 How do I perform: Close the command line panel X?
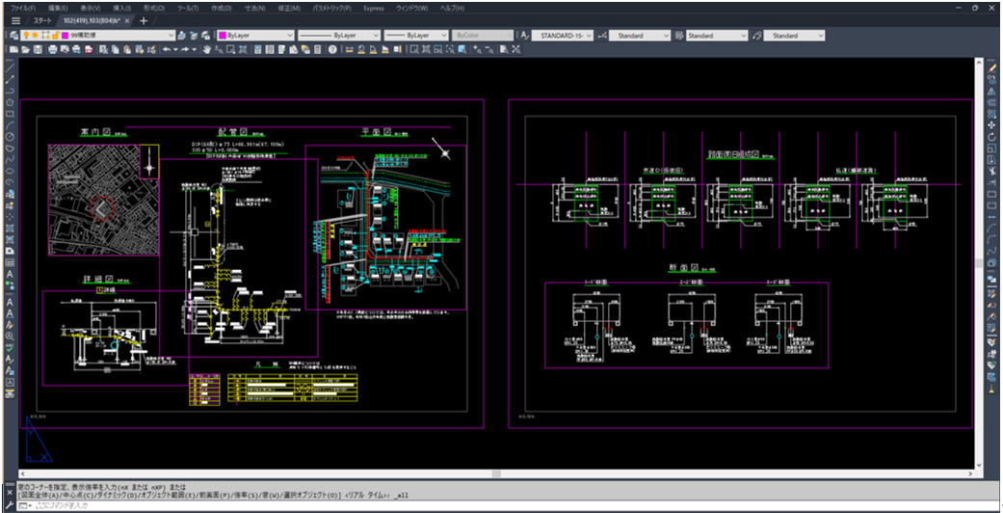[10, 493]
